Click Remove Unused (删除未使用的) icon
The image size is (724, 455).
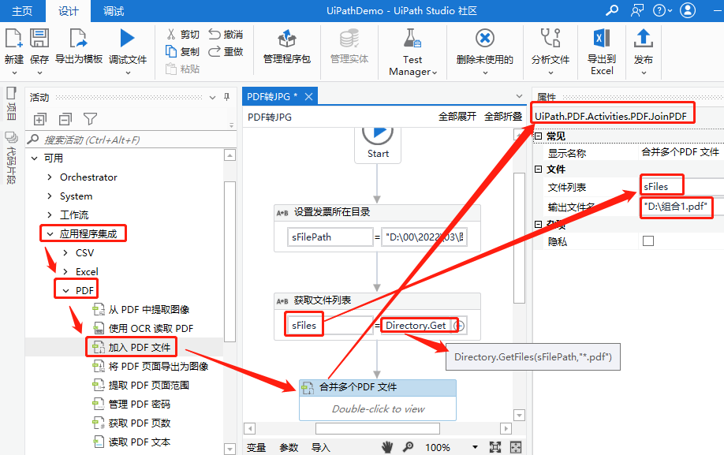485,39
